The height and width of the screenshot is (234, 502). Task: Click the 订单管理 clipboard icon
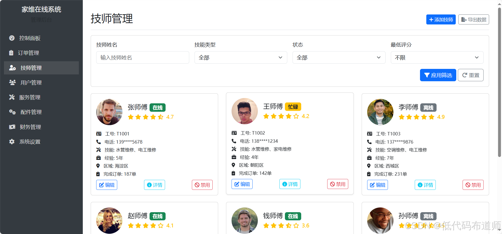pyautogui.click(x=11, y=53)
